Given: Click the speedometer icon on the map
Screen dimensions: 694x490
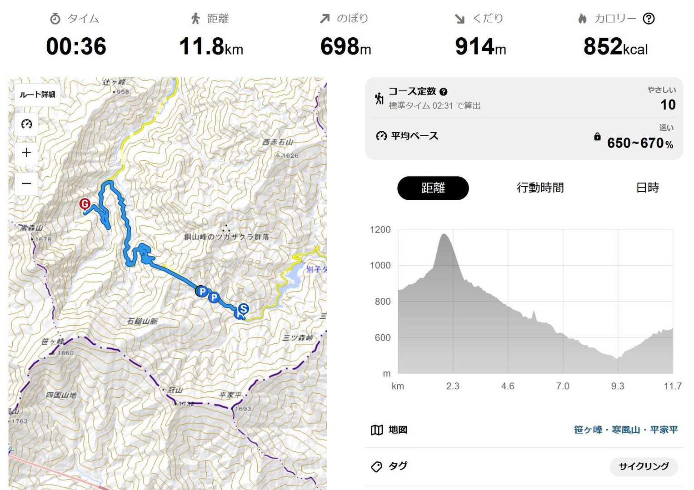Looking at the screenshot, I should tap(26, 124).
